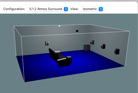Select the wall speaker just above the subwoofer
Viewport: 138px width, 93px height.
(92, 42)
